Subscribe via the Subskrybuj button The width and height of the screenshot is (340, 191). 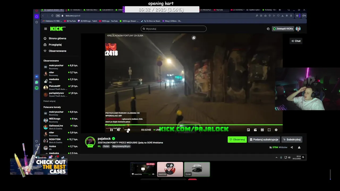(292, 140)
